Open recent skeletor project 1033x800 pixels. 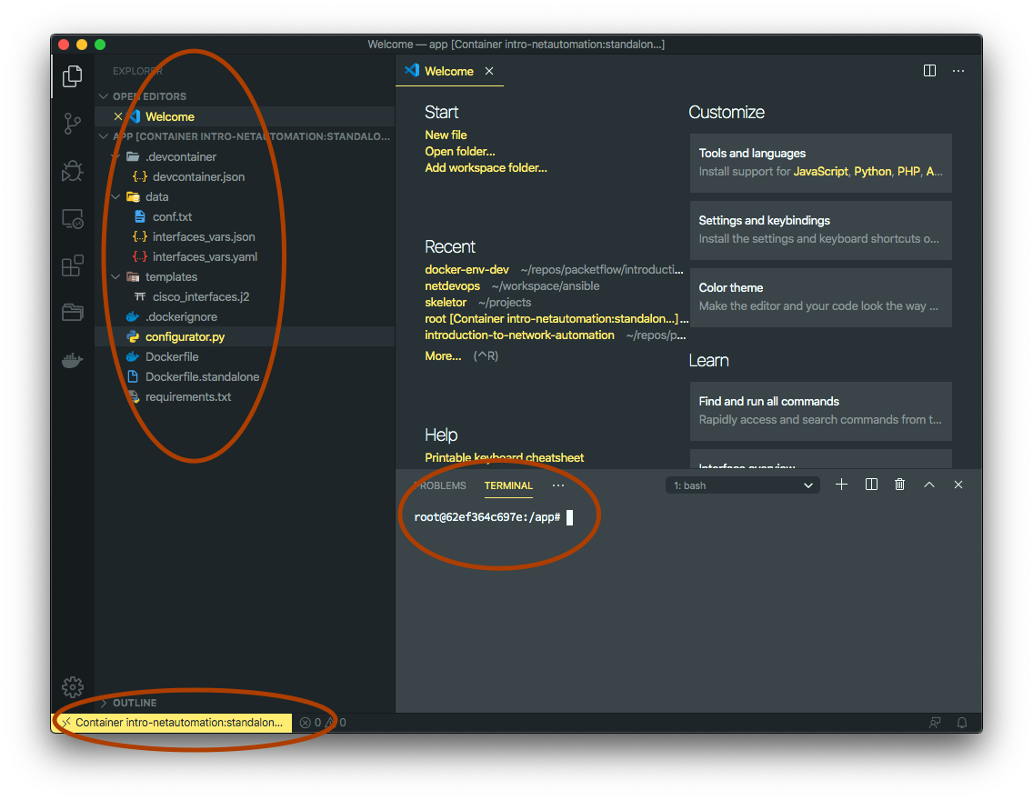point(446,302)
